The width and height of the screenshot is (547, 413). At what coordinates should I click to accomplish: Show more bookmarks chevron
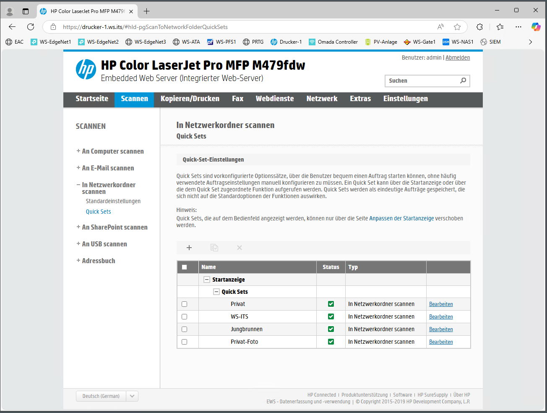(x=531, y=42)
